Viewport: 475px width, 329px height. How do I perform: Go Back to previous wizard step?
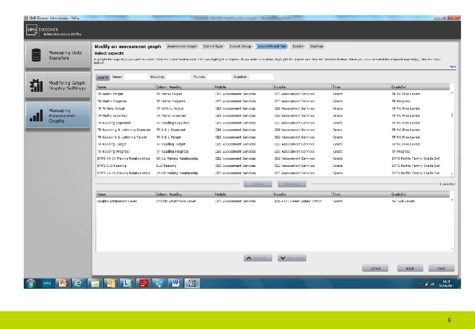pyautogui.click(x=410, y=268)
